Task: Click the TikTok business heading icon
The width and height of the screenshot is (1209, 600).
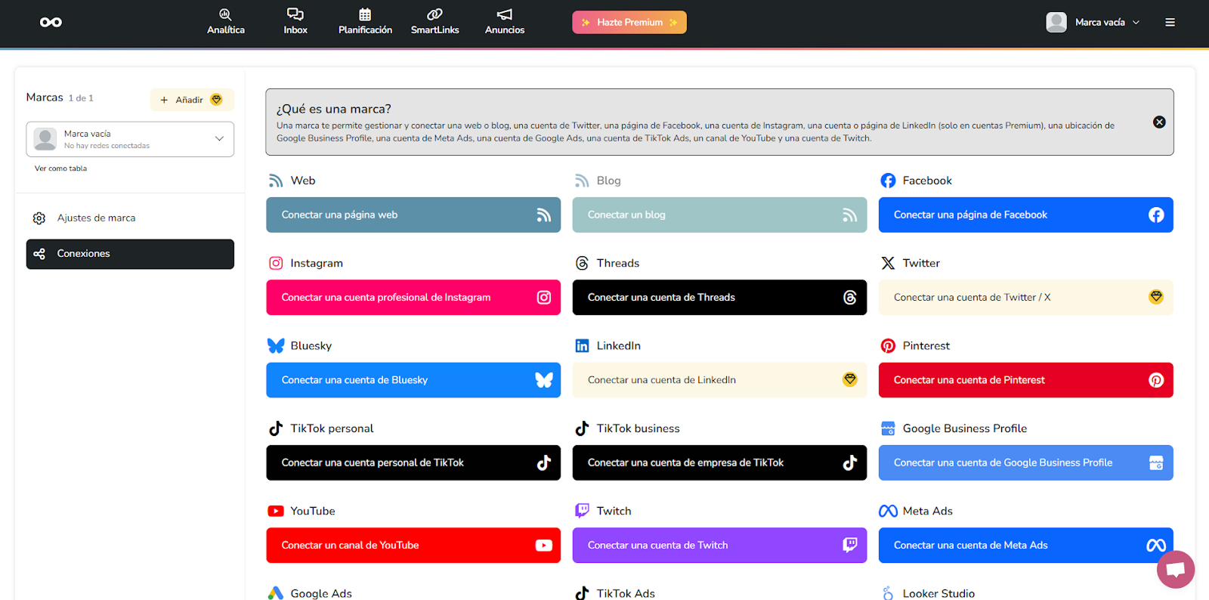Action: pos(582,428)
